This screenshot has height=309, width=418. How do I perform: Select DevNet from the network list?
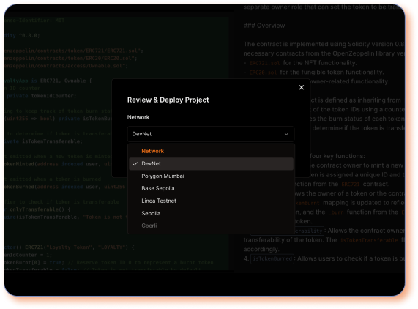click(211, 164)
